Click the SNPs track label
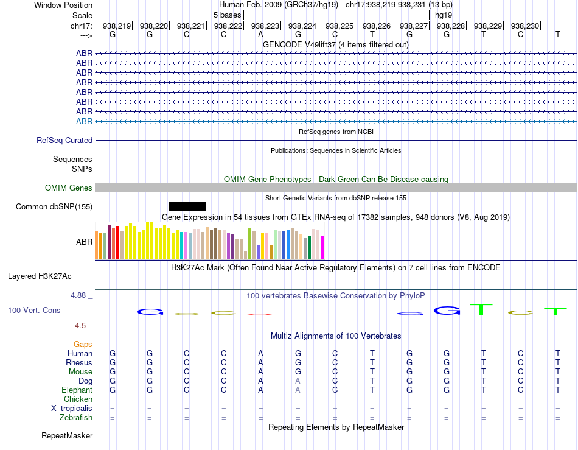Viewport: 578px width, 450px height. (x=82, y=169)
